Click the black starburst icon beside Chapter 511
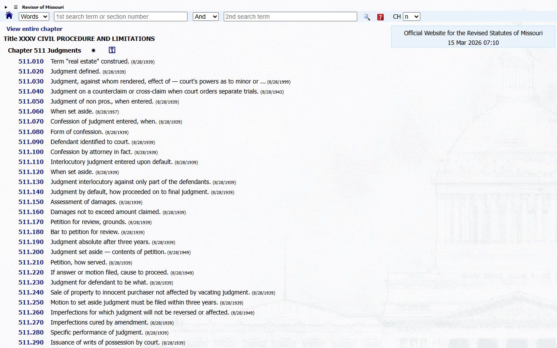This screenshot has width=557, height=348. point(93,50)
